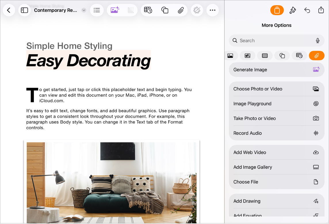
Task: Open the More options ellipsis menu
Action: 213,10
